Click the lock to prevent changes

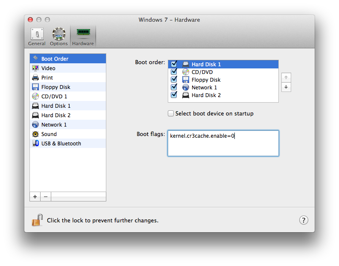coord(38,220)
